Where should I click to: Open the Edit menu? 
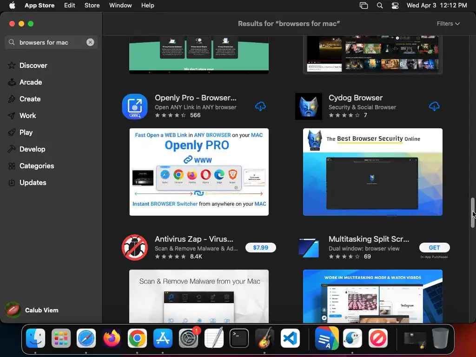click(70, 5)
